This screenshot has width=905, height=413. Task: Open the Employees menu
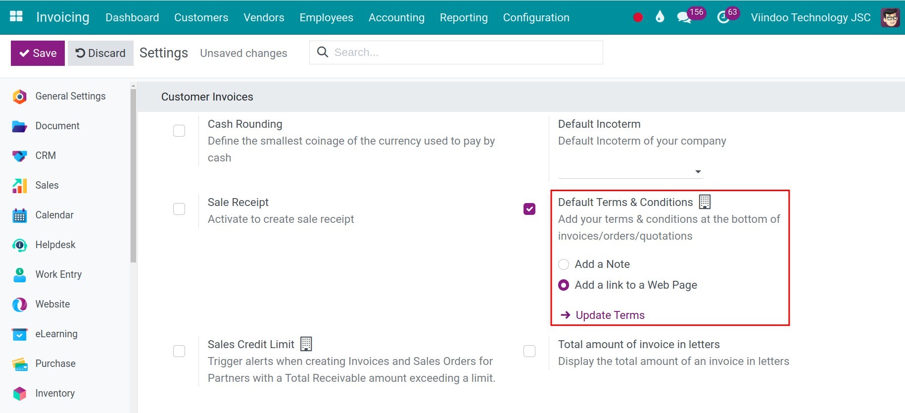(326, 17)
